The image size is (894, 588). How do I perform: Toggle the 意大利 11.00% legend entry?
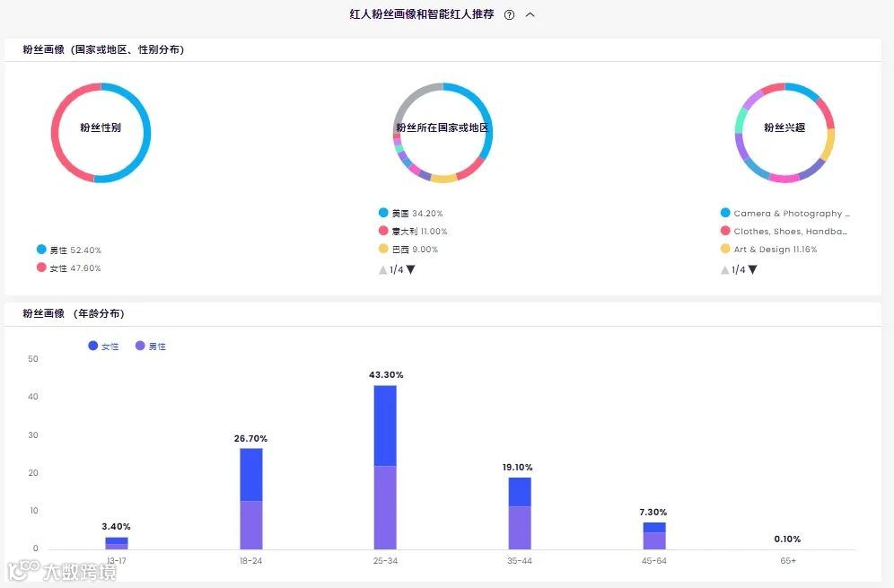point(413,231)
